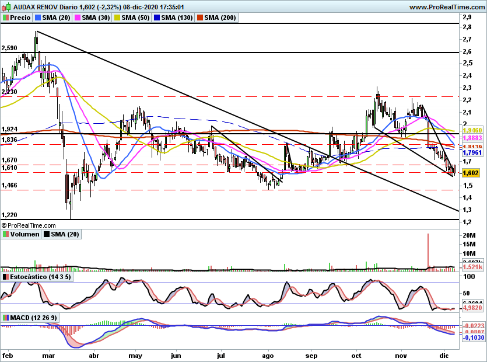Click the yellow 1,602 current price tag
Image resolution: width=487 pixels, height=362 pixels.
coord(471,173)
